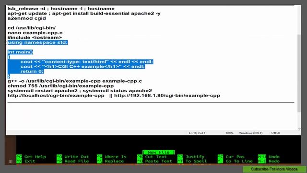Image resolution: width=307 pixels, height=173 pixels.
Task: Click nano's 'Redo' shortcut
Action: point(269,161)
